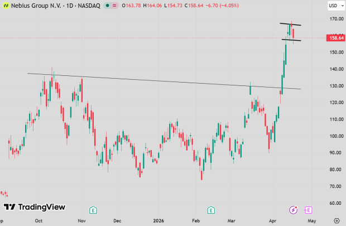Image resolution: width=346 pixels, height=226 pixels.
Task: Click the purple lightning event icon
Action: coord(293,210)
